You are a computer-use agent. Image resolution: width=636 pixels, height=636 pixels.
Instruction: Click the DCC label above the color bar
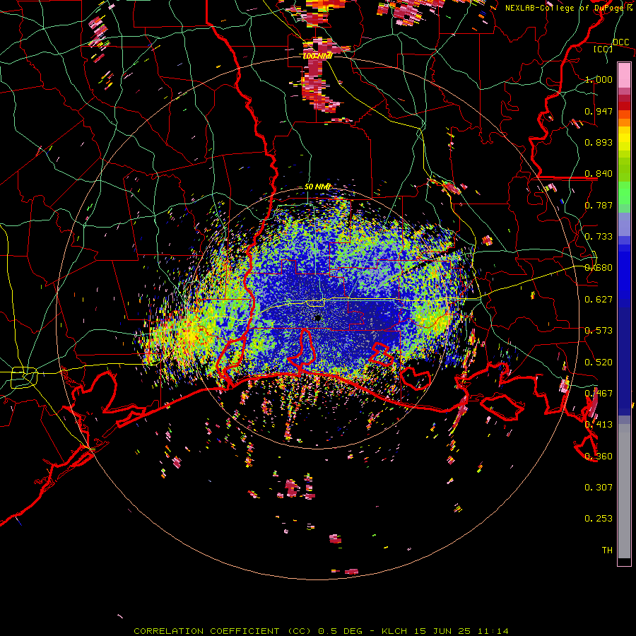[620, 42]
